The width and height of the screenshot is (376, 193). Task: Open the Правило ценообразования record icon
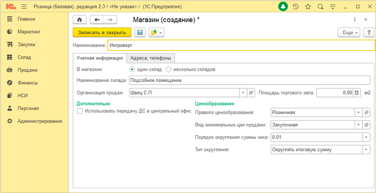click(366, 112)
